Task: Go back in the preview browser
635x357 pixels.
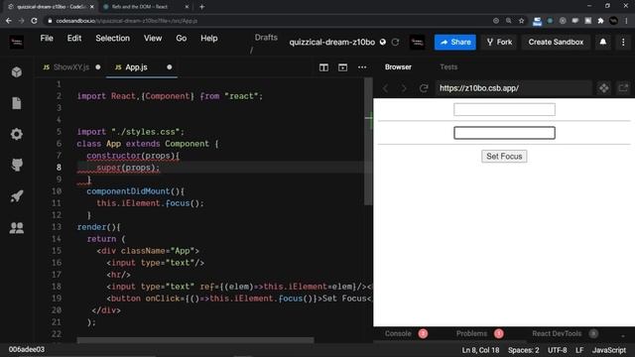Action: 386,88
